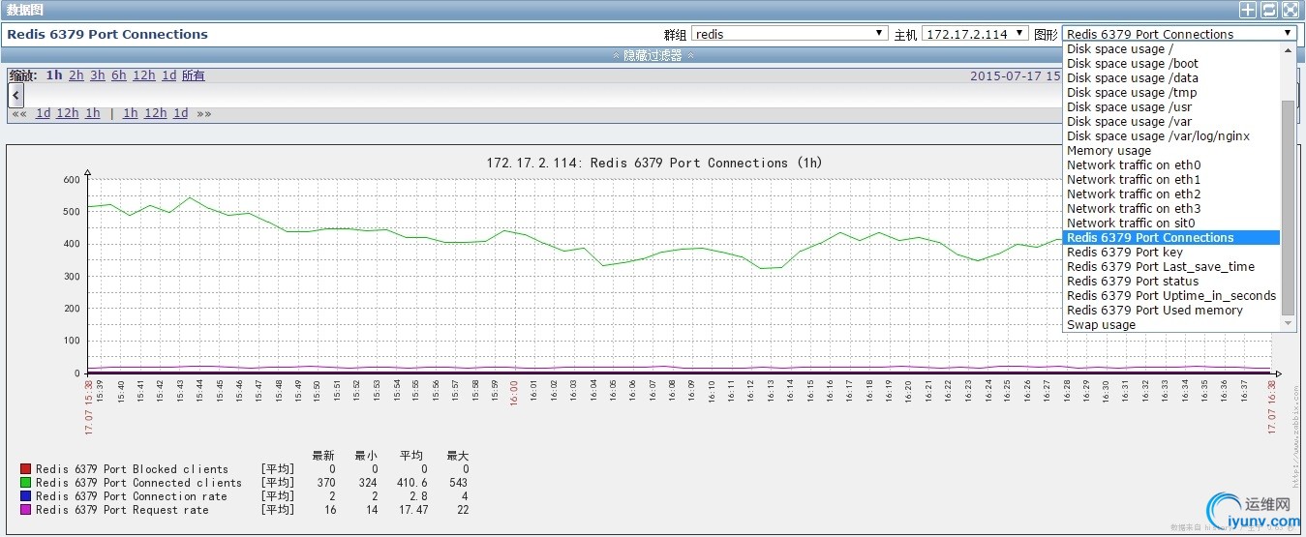Choose Disk space usage /var/log/nginx
The image size is (1306, 537).
1171,136
